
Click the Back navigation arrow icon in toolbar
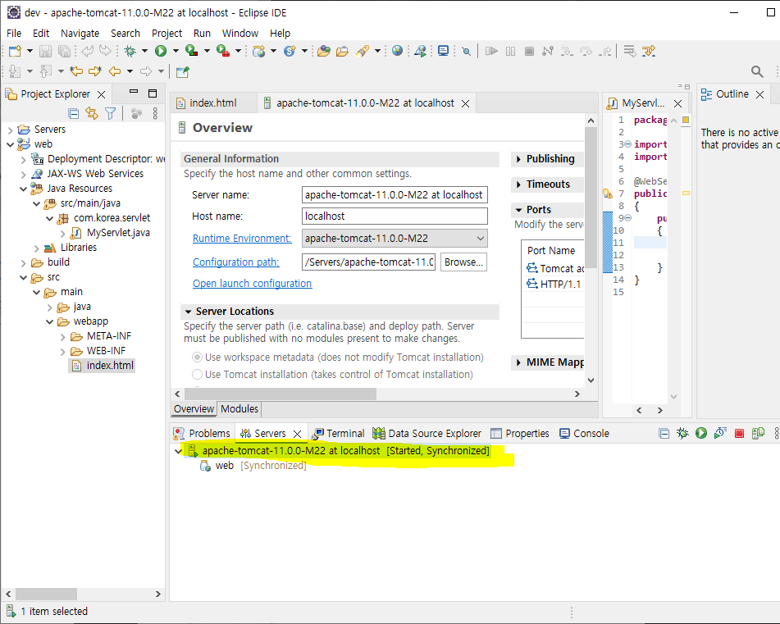(x=115, y=71)
